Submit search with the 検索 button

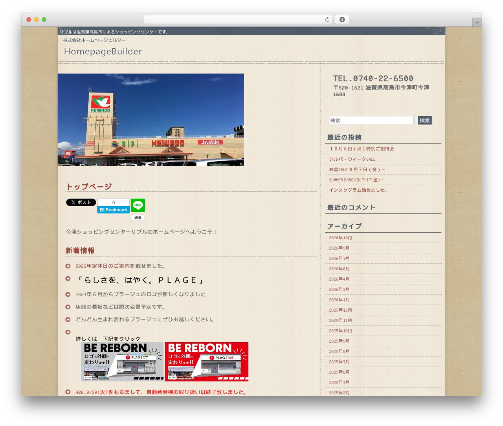[x=424, y=120]
